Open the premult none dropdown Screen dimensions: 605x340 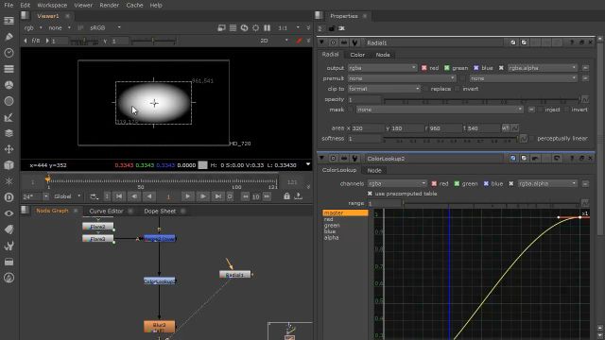point(401,78)
